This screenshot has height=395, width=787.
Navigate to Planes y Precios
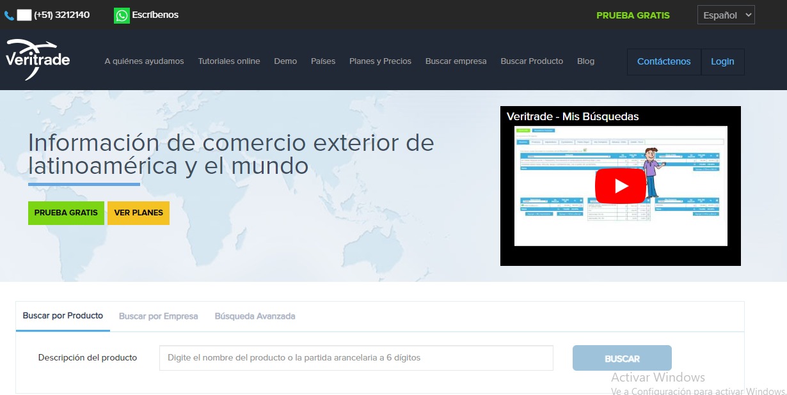(380, 61)
